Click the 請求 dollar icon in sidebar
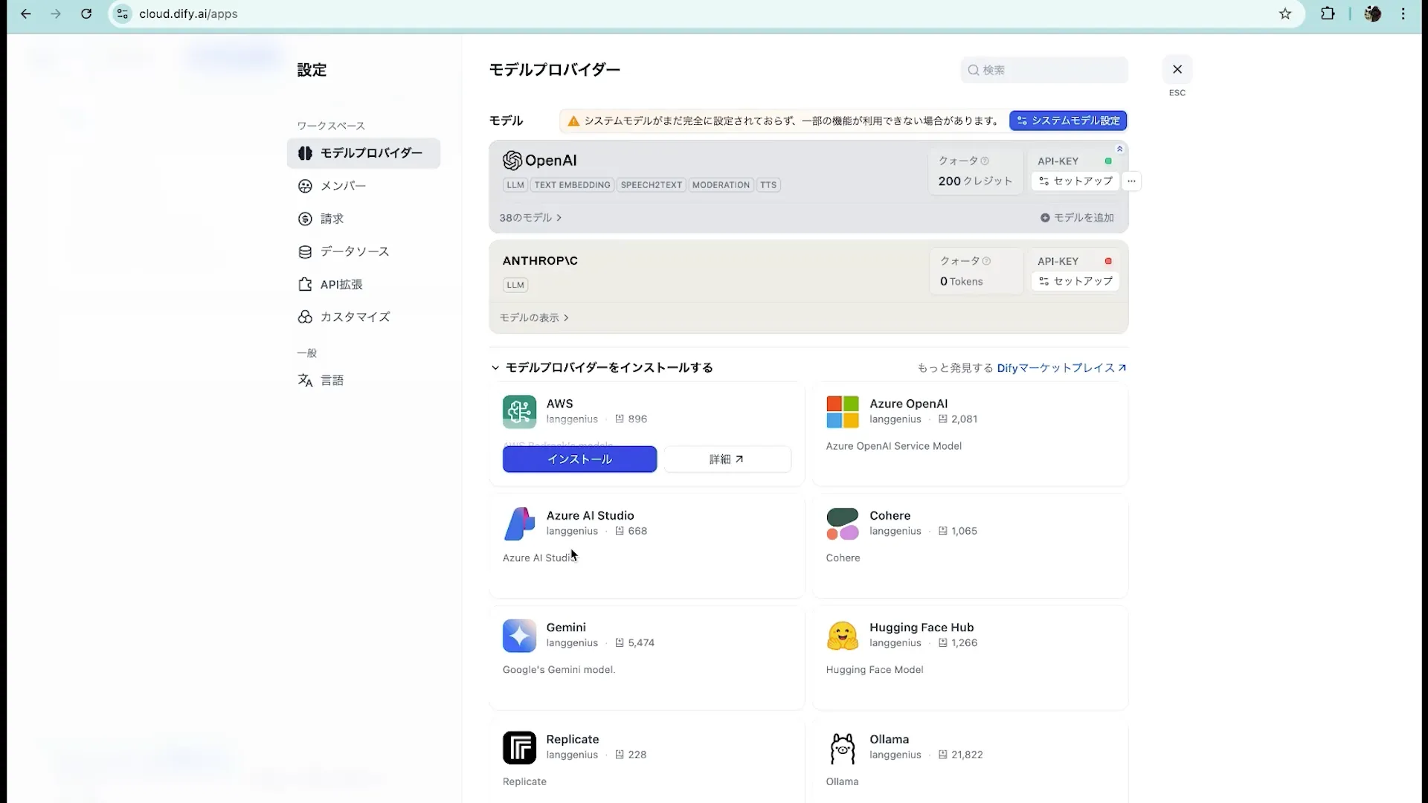Image resolution: width=1428 pixels, height=803 pixels. 305,219
